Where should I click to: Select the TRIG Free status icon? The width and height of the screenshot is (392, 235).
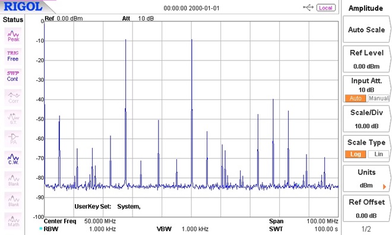point(12,56)
